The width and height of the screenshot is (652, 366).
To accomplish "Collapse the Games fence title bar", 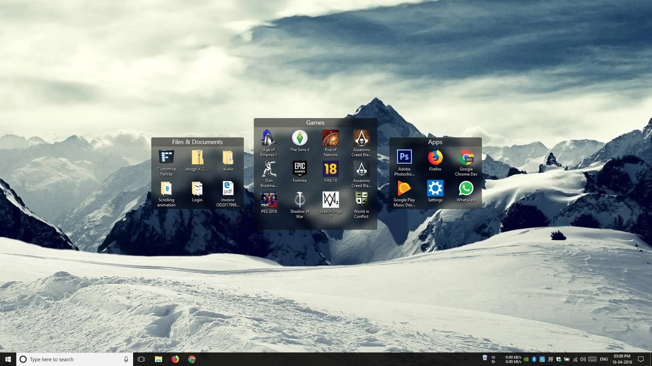I will pyautogui.click(x=315, y=123).
